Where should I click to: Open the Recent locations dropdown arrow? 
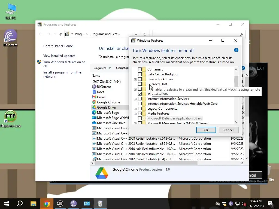tap(55, 34)
